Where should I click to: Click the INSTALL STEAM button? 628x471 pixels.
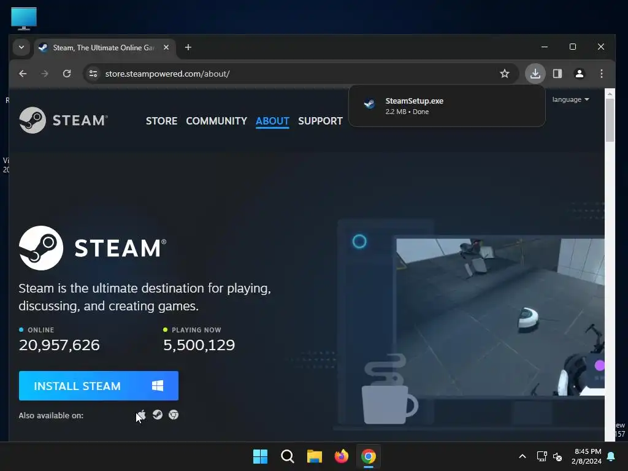click(99, 386)
